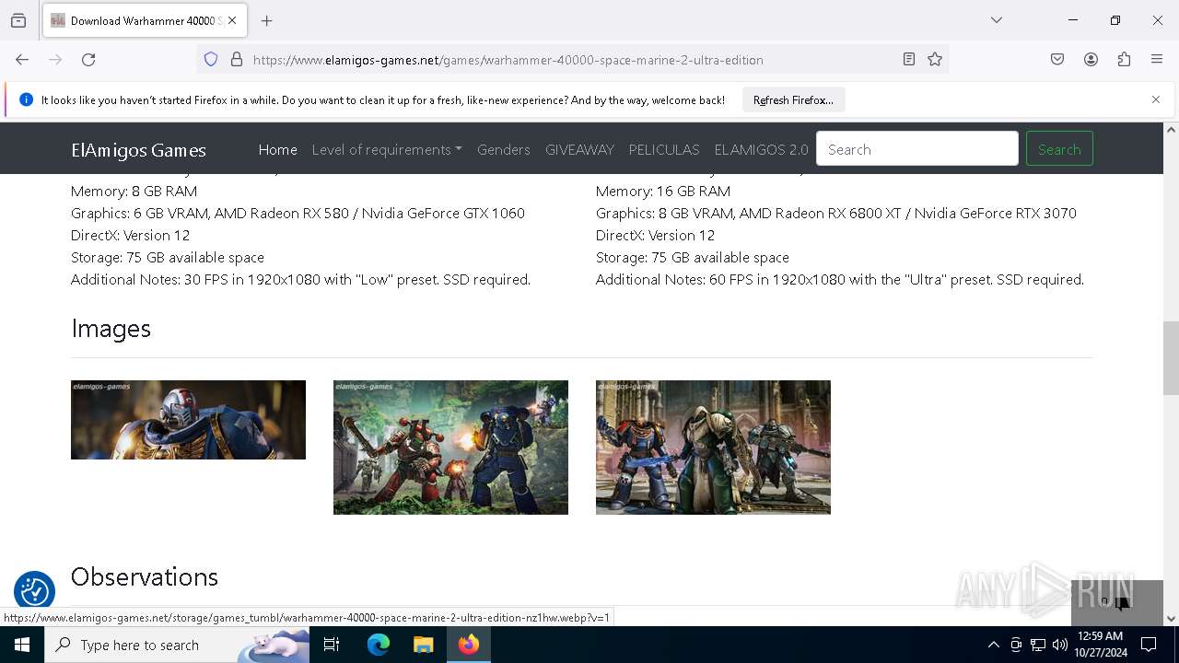
Task: Focus the URL address bar
Action: click(571, 60)
